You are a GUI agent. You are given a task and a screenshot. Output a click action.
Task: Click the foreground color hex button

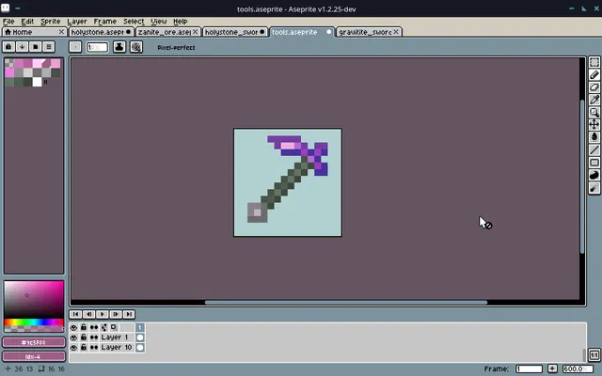click(34, 342)
